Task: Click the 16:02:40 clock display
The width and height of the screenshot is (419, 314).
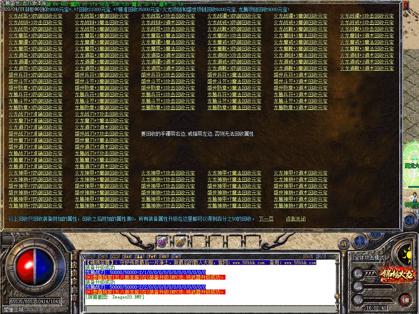Action: tap(376, 308)
